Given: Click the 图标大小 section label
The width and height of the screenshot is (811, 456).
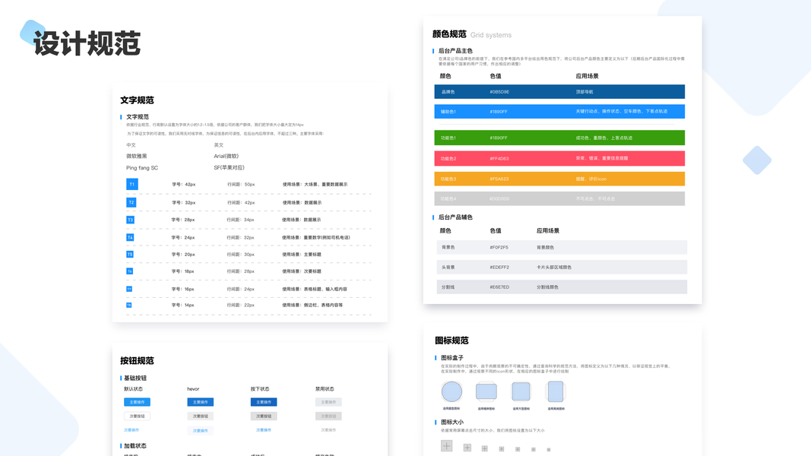Looking at the screenshot, I should click(452, 422).
